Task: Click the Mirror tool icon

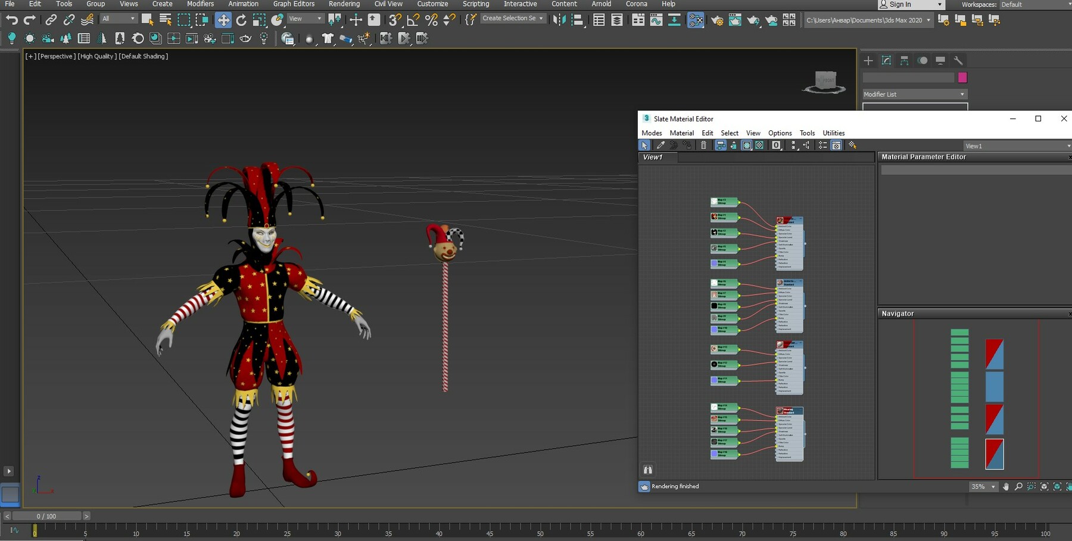Action: (x=559, y=20)
